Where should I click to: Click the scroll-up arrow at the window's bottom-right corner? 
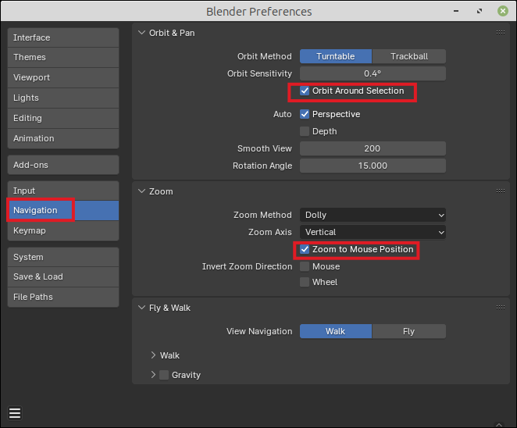(x=499, y=424)
